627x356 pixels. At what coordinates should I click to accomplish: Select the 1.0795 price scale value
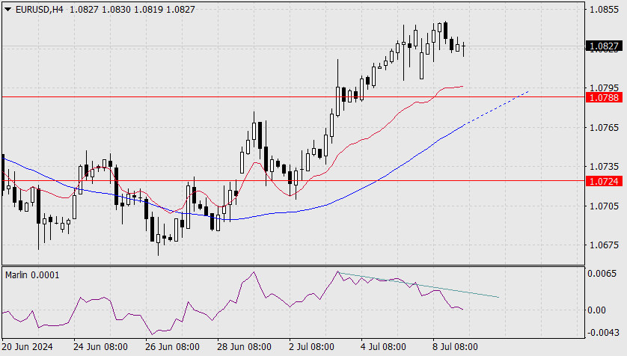(x=604, y=88)
